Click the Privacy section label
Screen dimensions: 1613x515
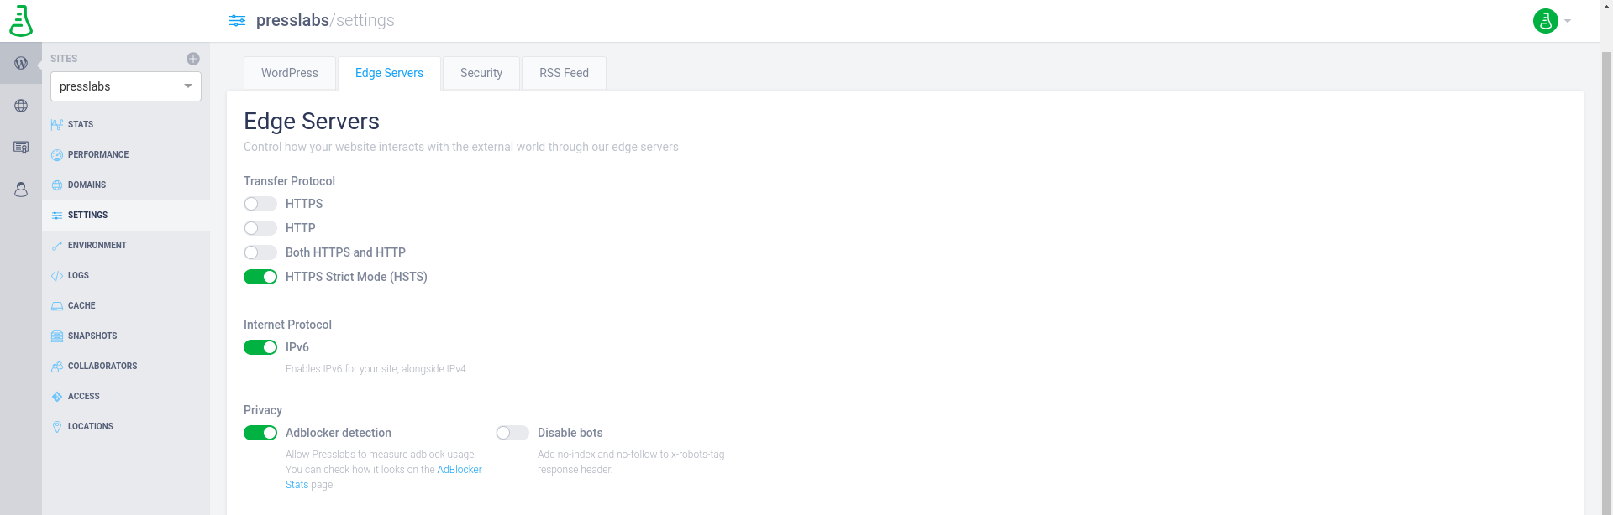click(x=263, y=410)
